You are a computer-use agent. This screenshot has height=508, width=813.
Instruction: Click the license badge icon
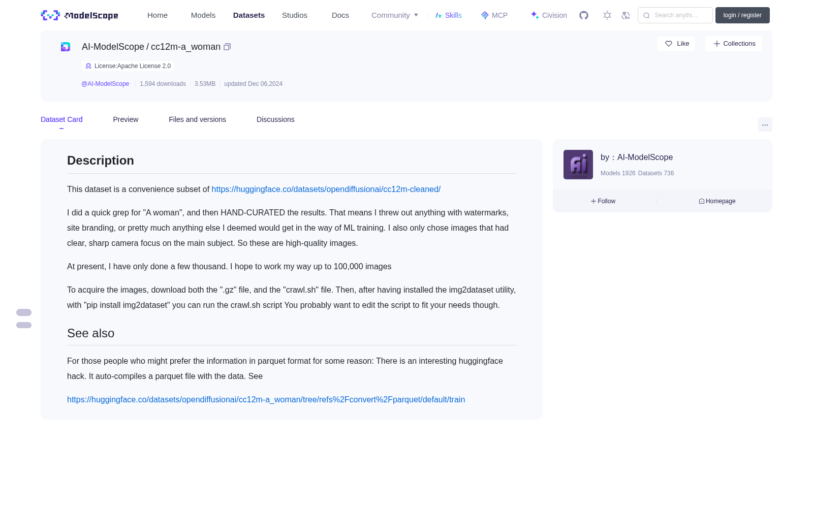coord(88,66)
